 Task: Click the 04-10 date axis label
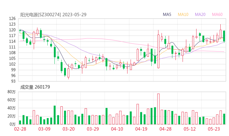coord(117,129)
